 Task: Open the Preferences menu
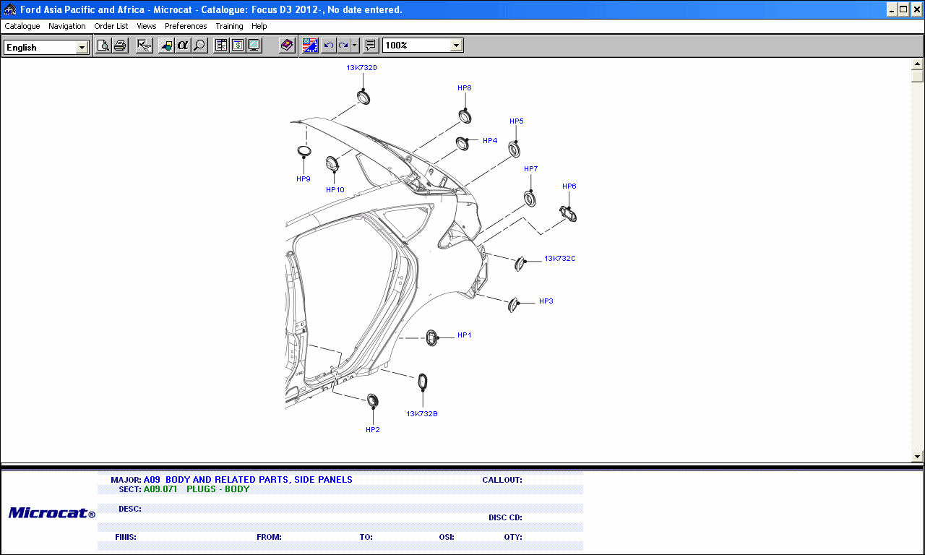[x=186, y=26]
